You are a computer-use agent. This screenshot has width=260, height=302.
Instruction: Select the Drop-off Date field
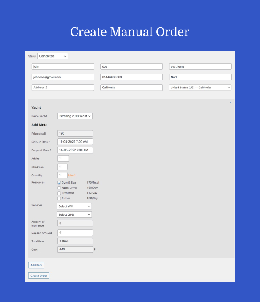point(75,150)
